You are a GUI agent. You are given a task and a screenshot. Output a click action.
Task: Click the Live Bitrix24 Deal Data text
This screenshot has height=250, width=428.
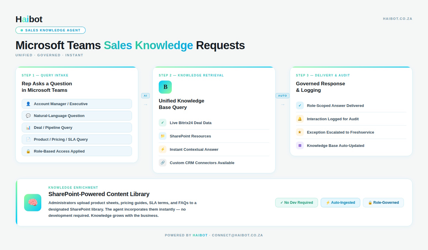point(191,123)
